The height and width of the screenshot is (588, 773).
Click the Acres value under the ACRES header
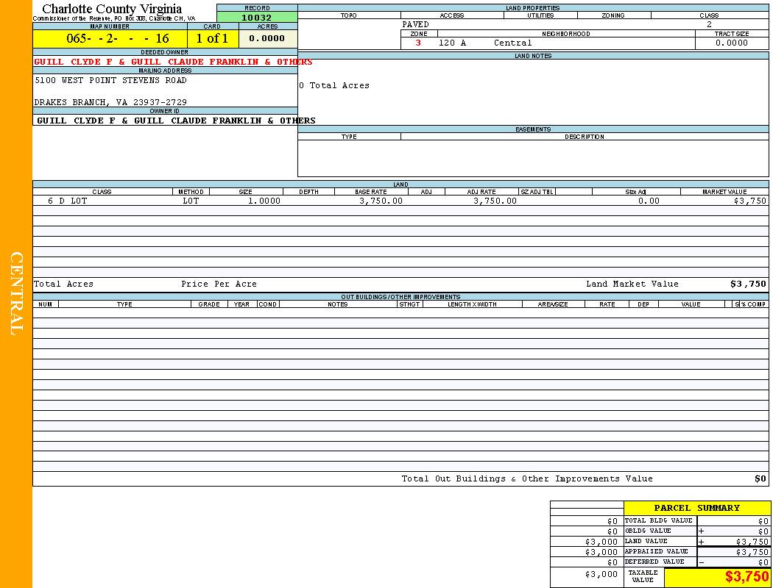267,38
